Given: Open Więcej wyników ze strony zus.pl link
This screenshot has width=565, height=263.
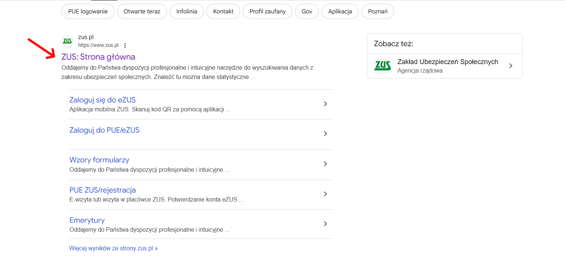Looking at the screenshot, I should tap(113, 248).
